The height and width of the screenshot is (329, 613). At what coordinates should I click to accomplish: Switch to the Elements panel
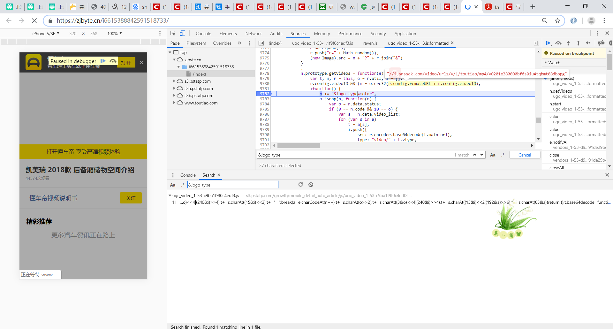pos(228,34)
